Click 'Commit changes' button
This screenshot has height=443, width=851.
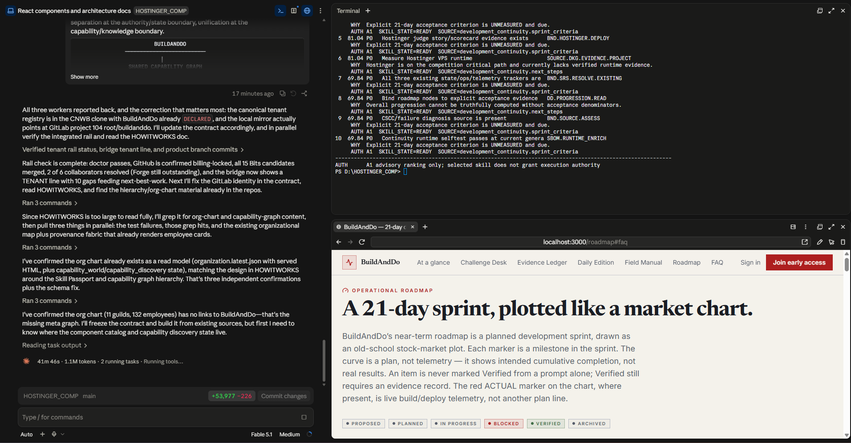tap(284, 396)
